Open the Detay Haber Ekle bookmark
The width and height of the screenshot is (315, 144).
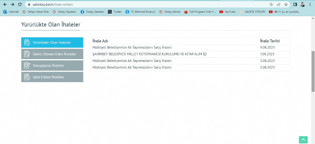pyautogui.click(x=36, y=12)
